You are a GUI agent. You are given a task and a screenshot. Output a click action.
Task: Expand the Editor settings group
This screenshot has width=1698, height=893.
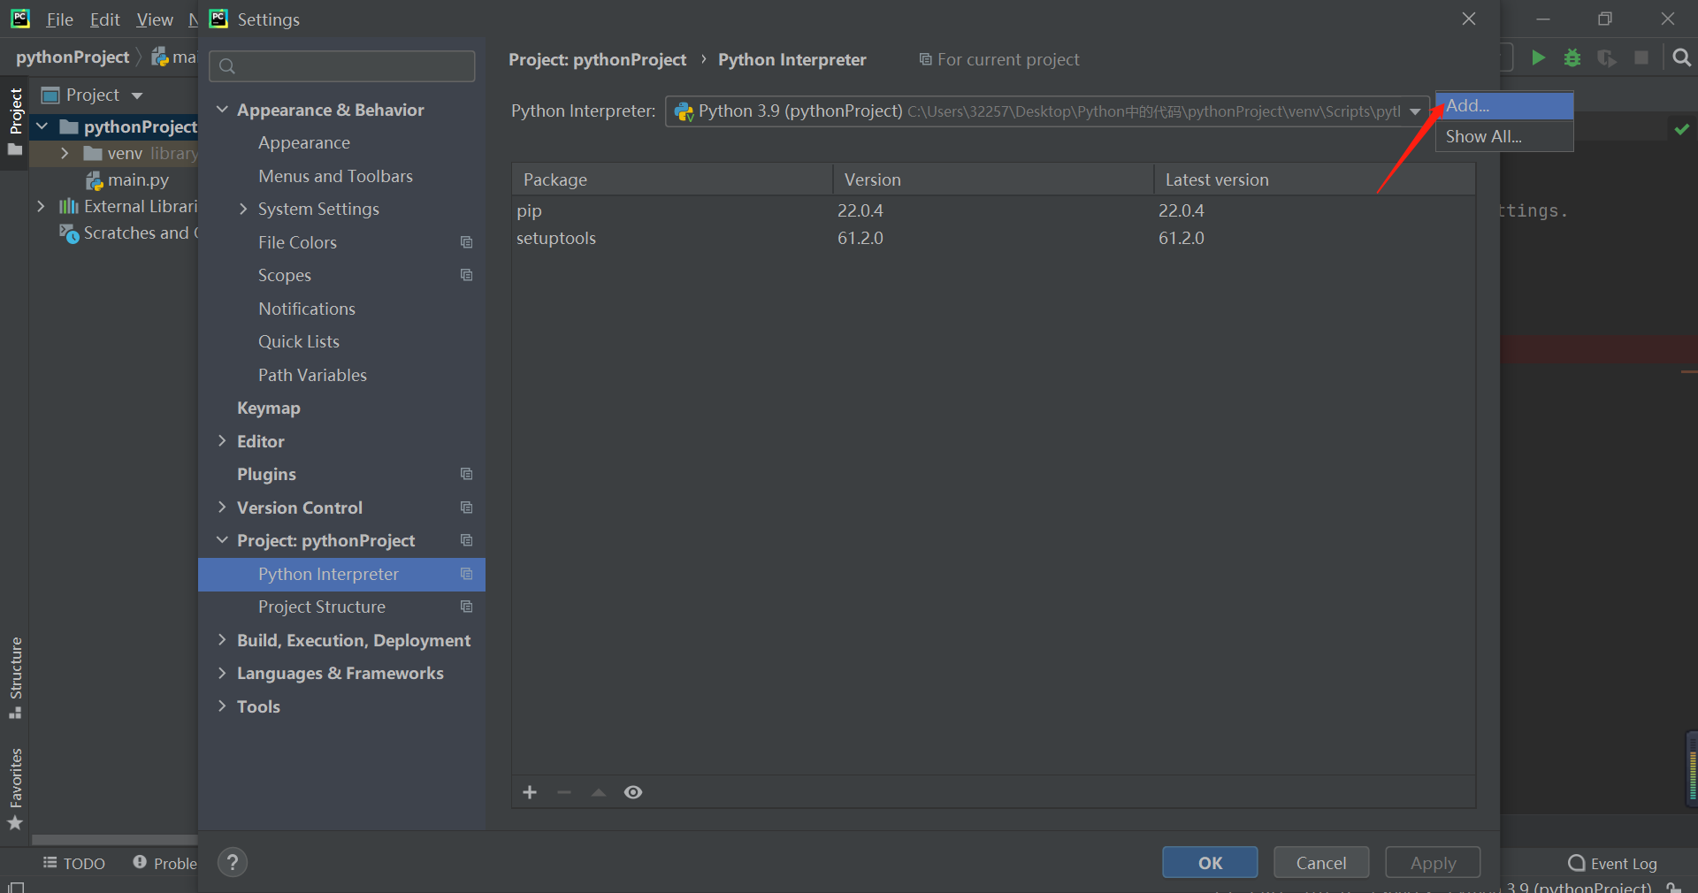222,441
